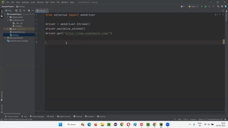Toggle Structure tool window on left stripe

pos(2,108)
